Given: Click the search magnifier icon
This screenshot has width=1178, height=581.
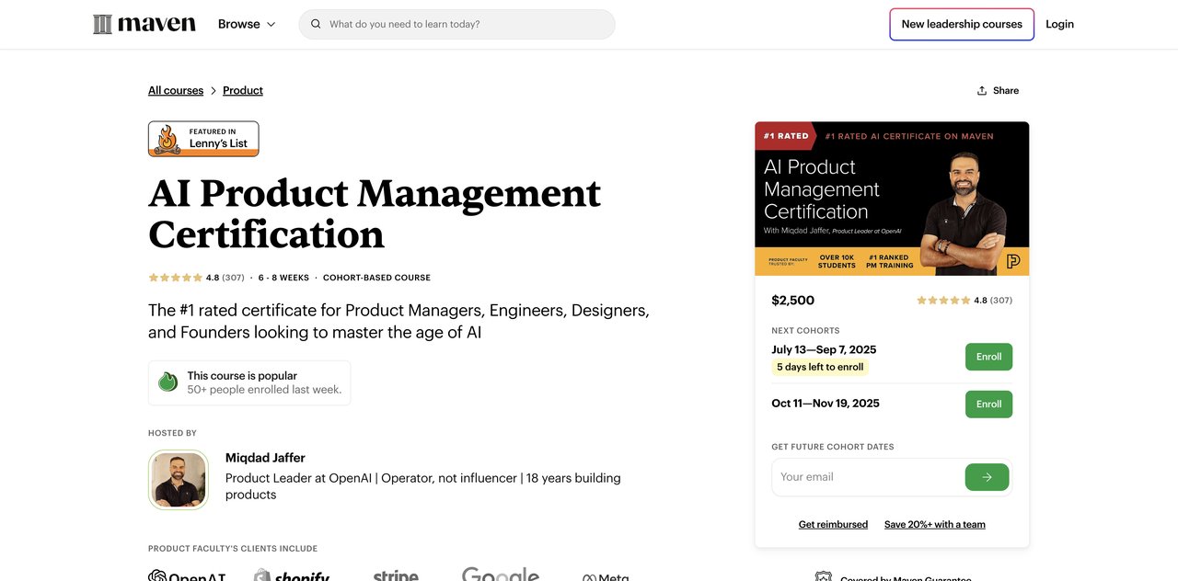Looking at the screenshot, I should (316, 24).
